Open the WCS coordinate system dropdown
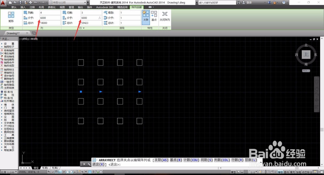Image resolution: width=324 pixels, height=175 pixels. (306, 71)
